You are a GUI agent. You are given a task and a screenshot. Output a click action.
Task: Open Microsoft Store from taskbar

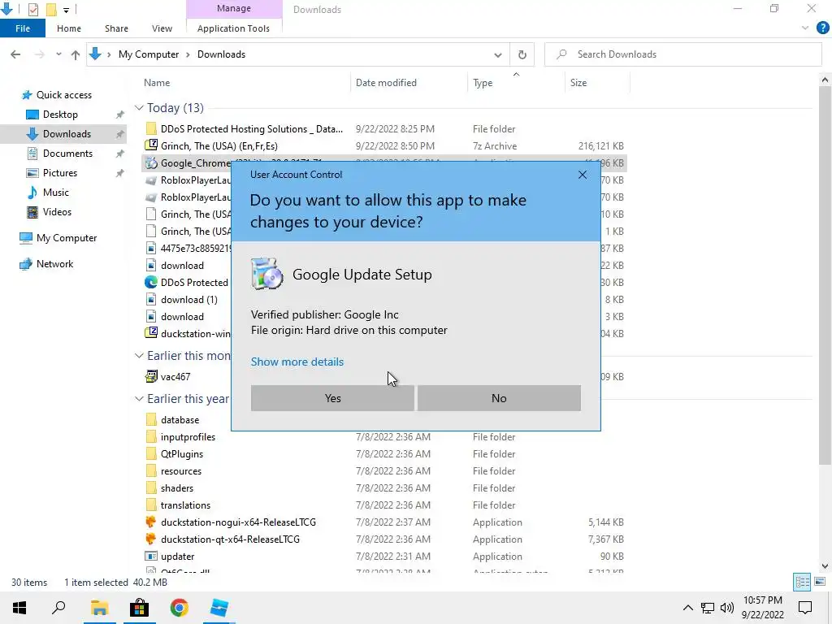139,608
